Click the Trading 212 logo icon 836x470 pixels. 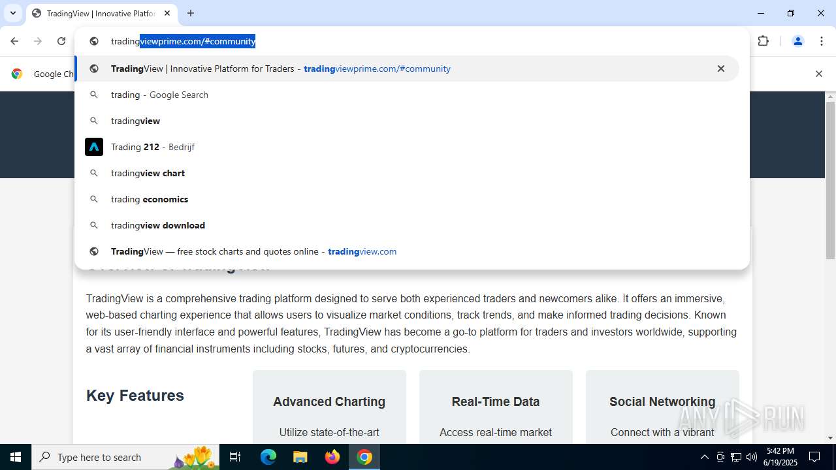pos(94,147)
